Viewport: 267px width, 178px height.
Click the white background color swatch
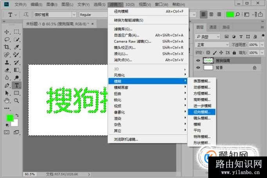(15, 123)
